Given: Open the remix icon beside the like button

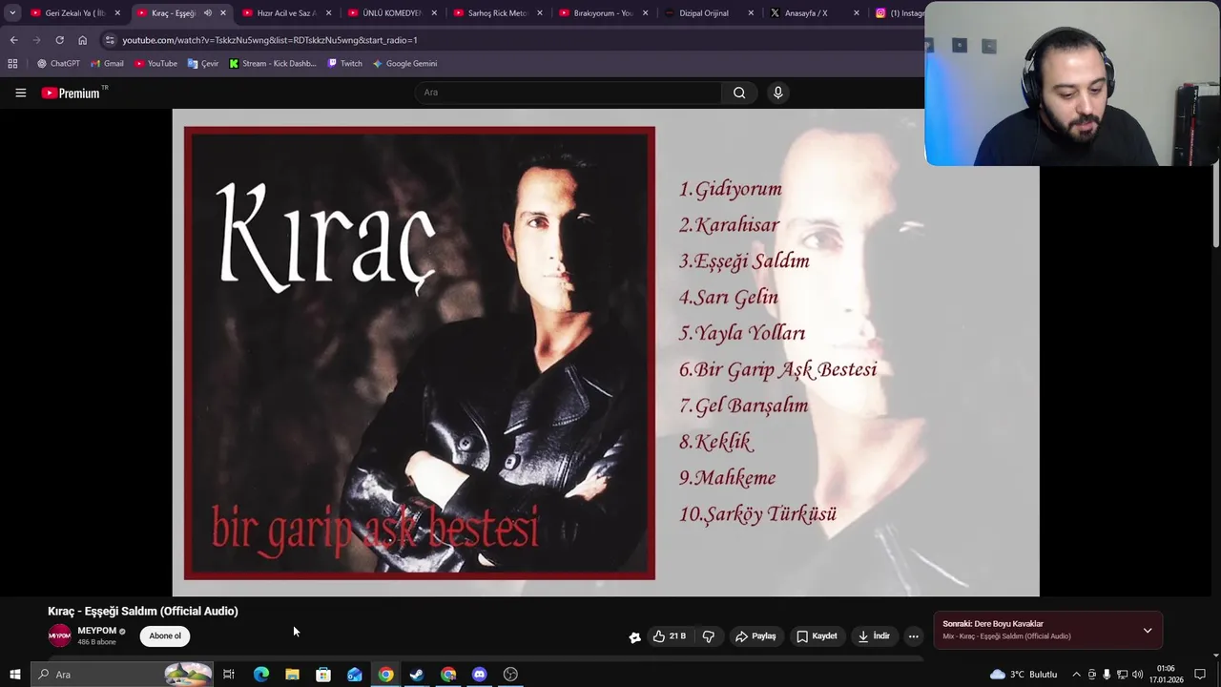Looking at the screenshot, I should click(x=634, y=637).
